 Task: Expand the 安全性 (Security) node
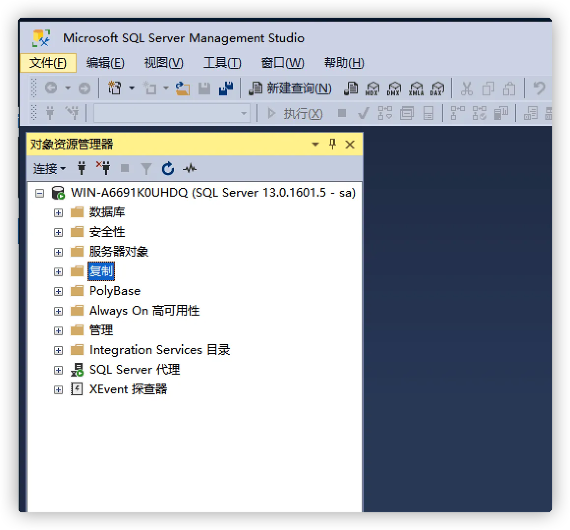[58, 233]
